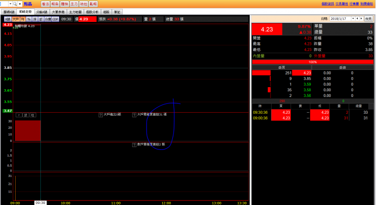This screenshot has width=376, height=205.
Task: Toggle the % percent scale button
Action: click(29, 19)
